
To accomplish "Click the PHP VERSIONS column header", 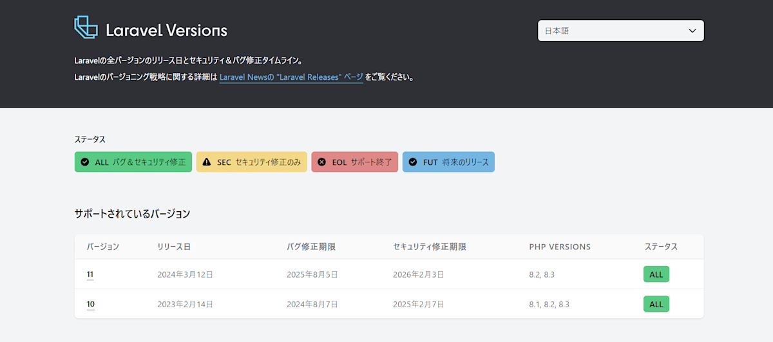I will [560, 247].
